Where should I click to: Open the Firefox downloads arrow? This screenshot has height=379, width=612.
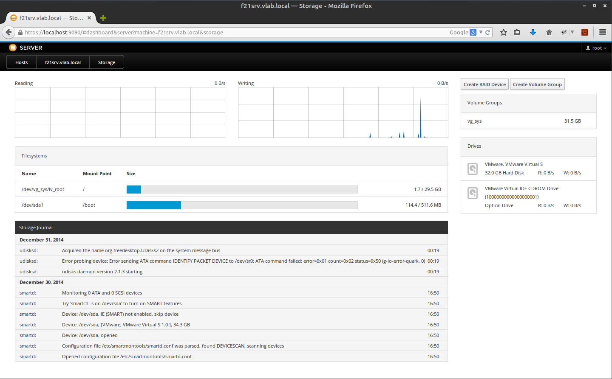[x=533, y=32]
